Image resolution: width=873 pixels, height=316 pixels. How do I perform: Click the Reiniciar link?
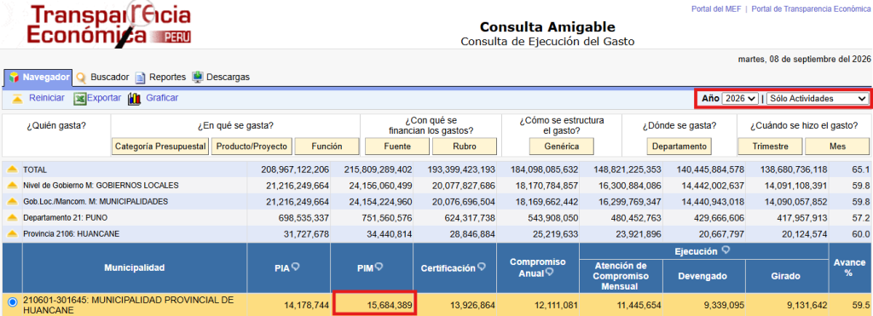47,98
